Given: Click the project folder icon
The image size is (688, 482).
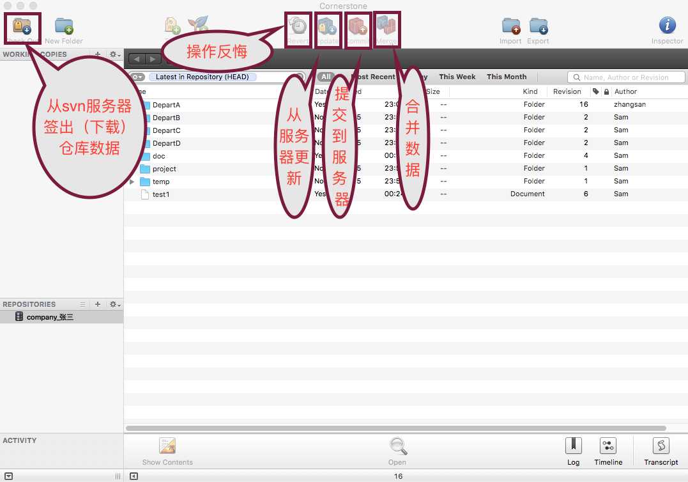Looking at the screenshot, I should 145,169.
